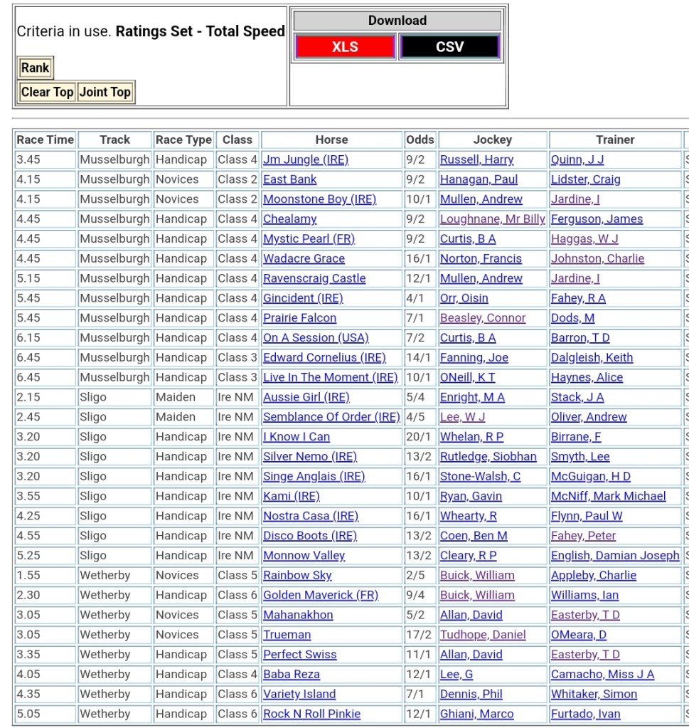Click the Joint Top button
689x728 pixels.
[x=105, y=92]
